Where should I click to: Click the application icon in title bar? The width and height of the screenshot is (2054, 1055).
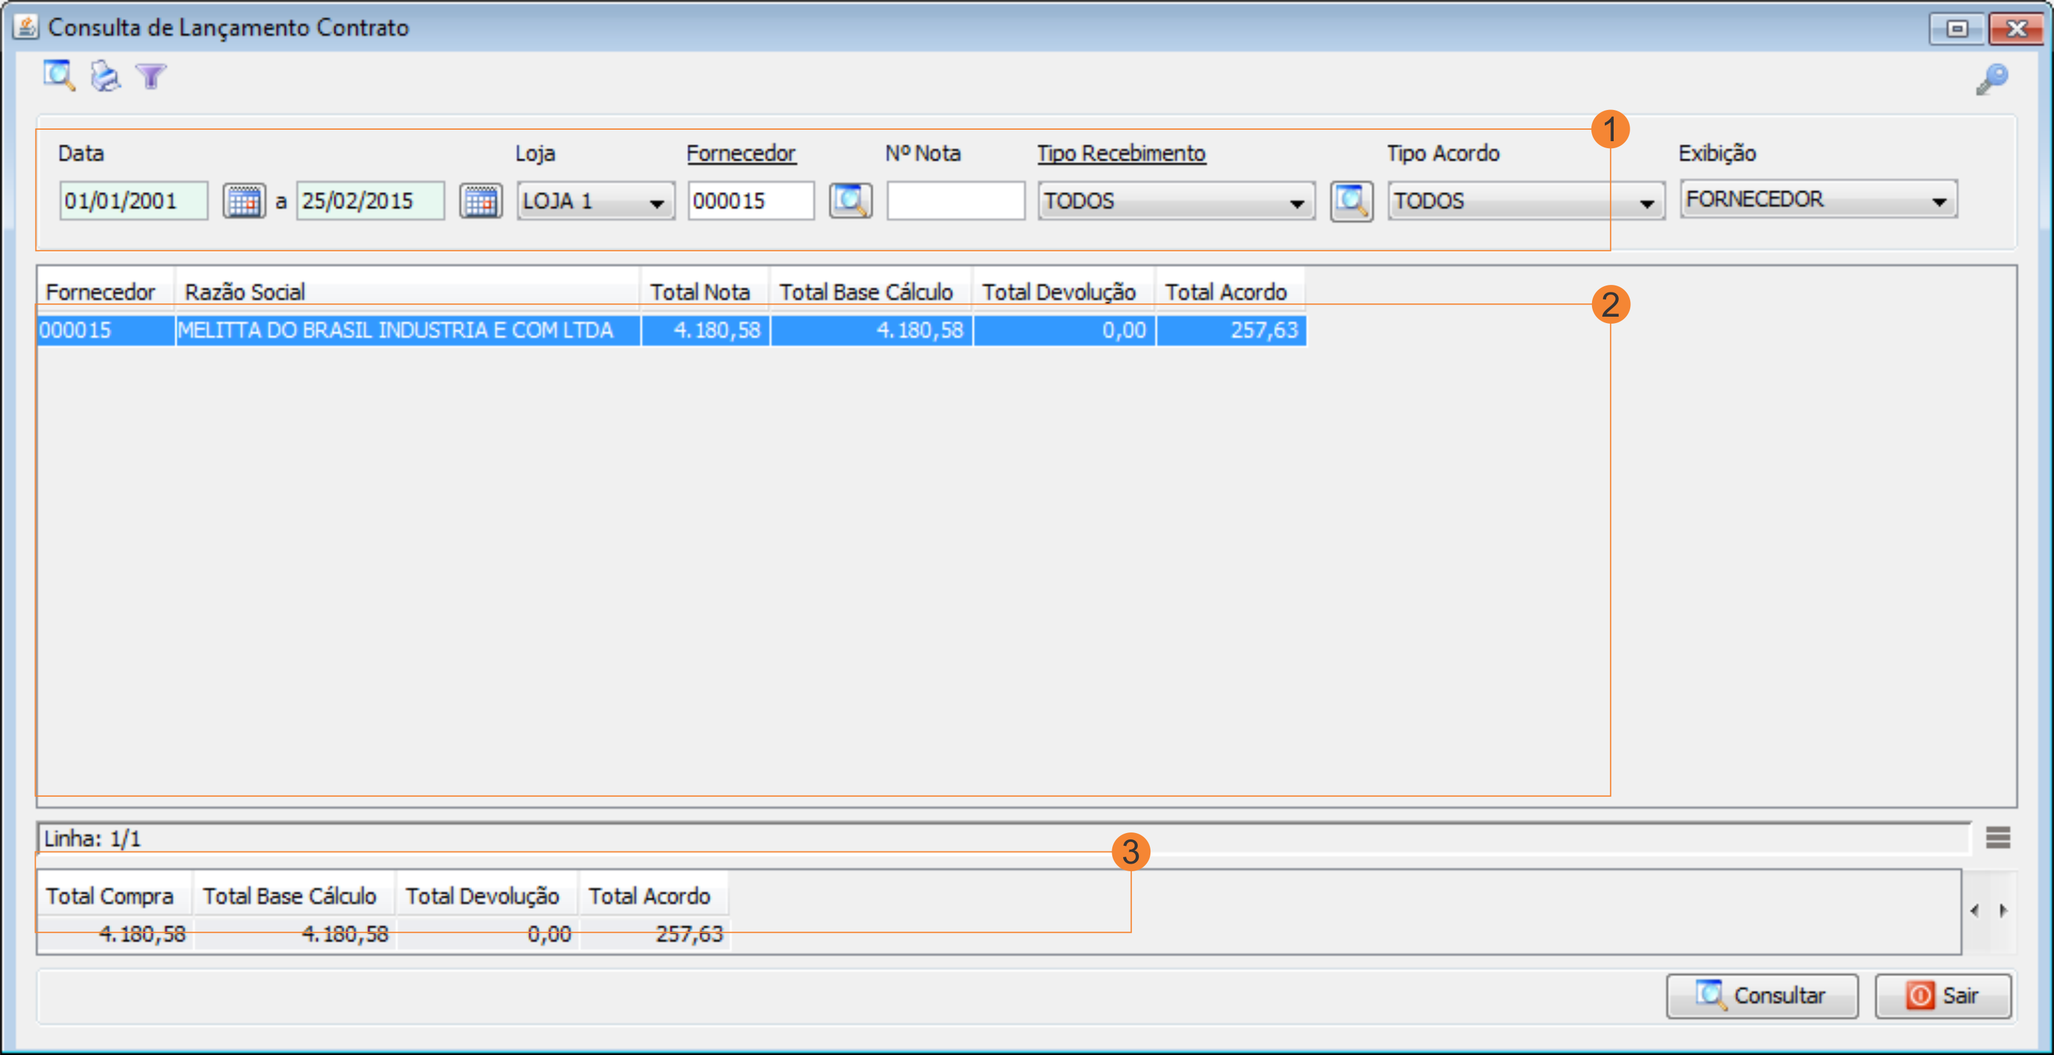click(25, 27)
